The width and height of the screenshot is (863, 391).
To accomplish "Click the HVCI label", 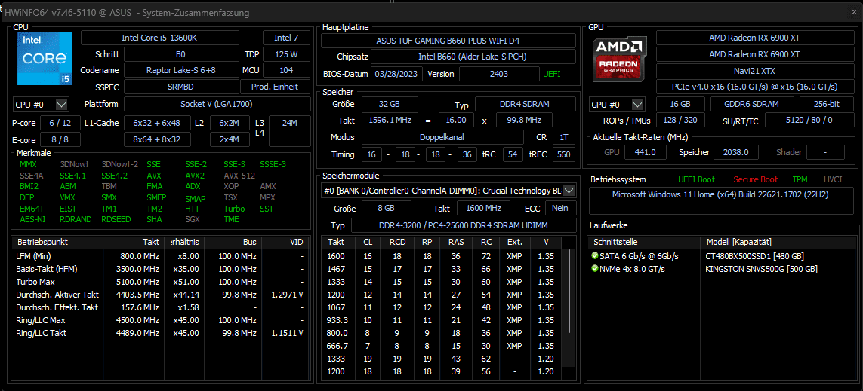I will point(833,179).
